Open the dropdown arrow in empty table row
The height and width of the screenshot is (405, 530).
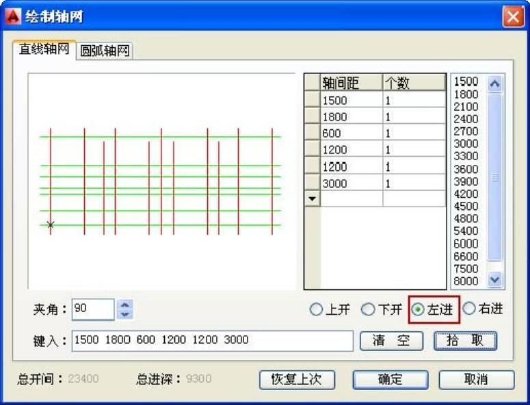click(313, 199)
